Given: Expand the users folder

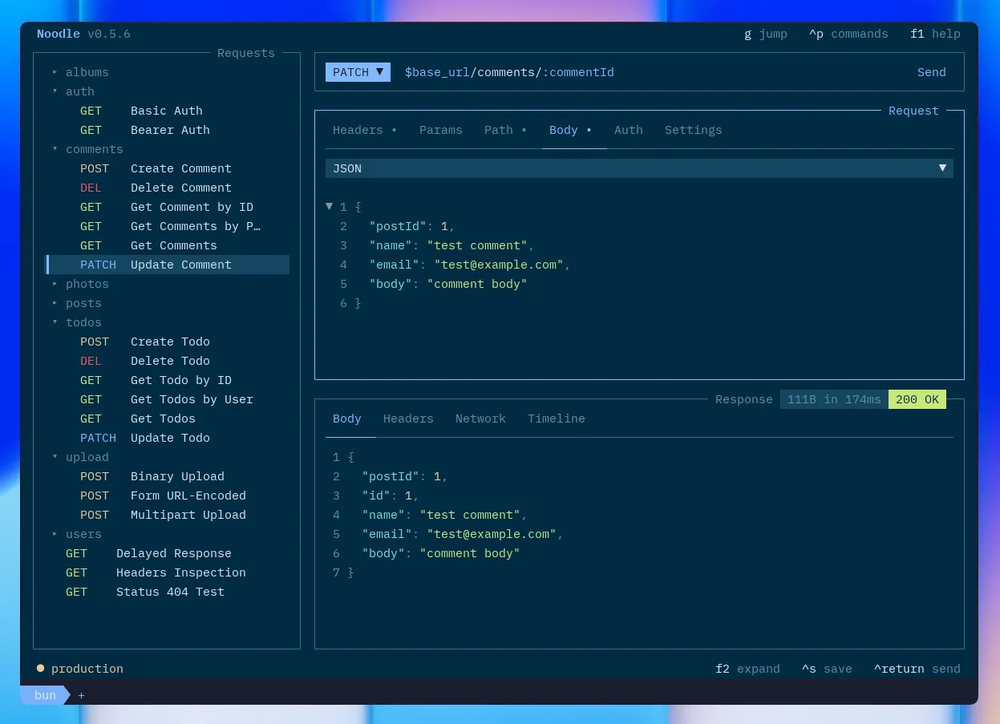Looking at the screenshot, I should pyautogui.click(x=77, y=534).
